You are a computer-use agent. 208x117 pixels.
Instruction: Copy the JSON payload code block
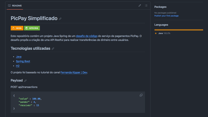click(x=141, y=95)
